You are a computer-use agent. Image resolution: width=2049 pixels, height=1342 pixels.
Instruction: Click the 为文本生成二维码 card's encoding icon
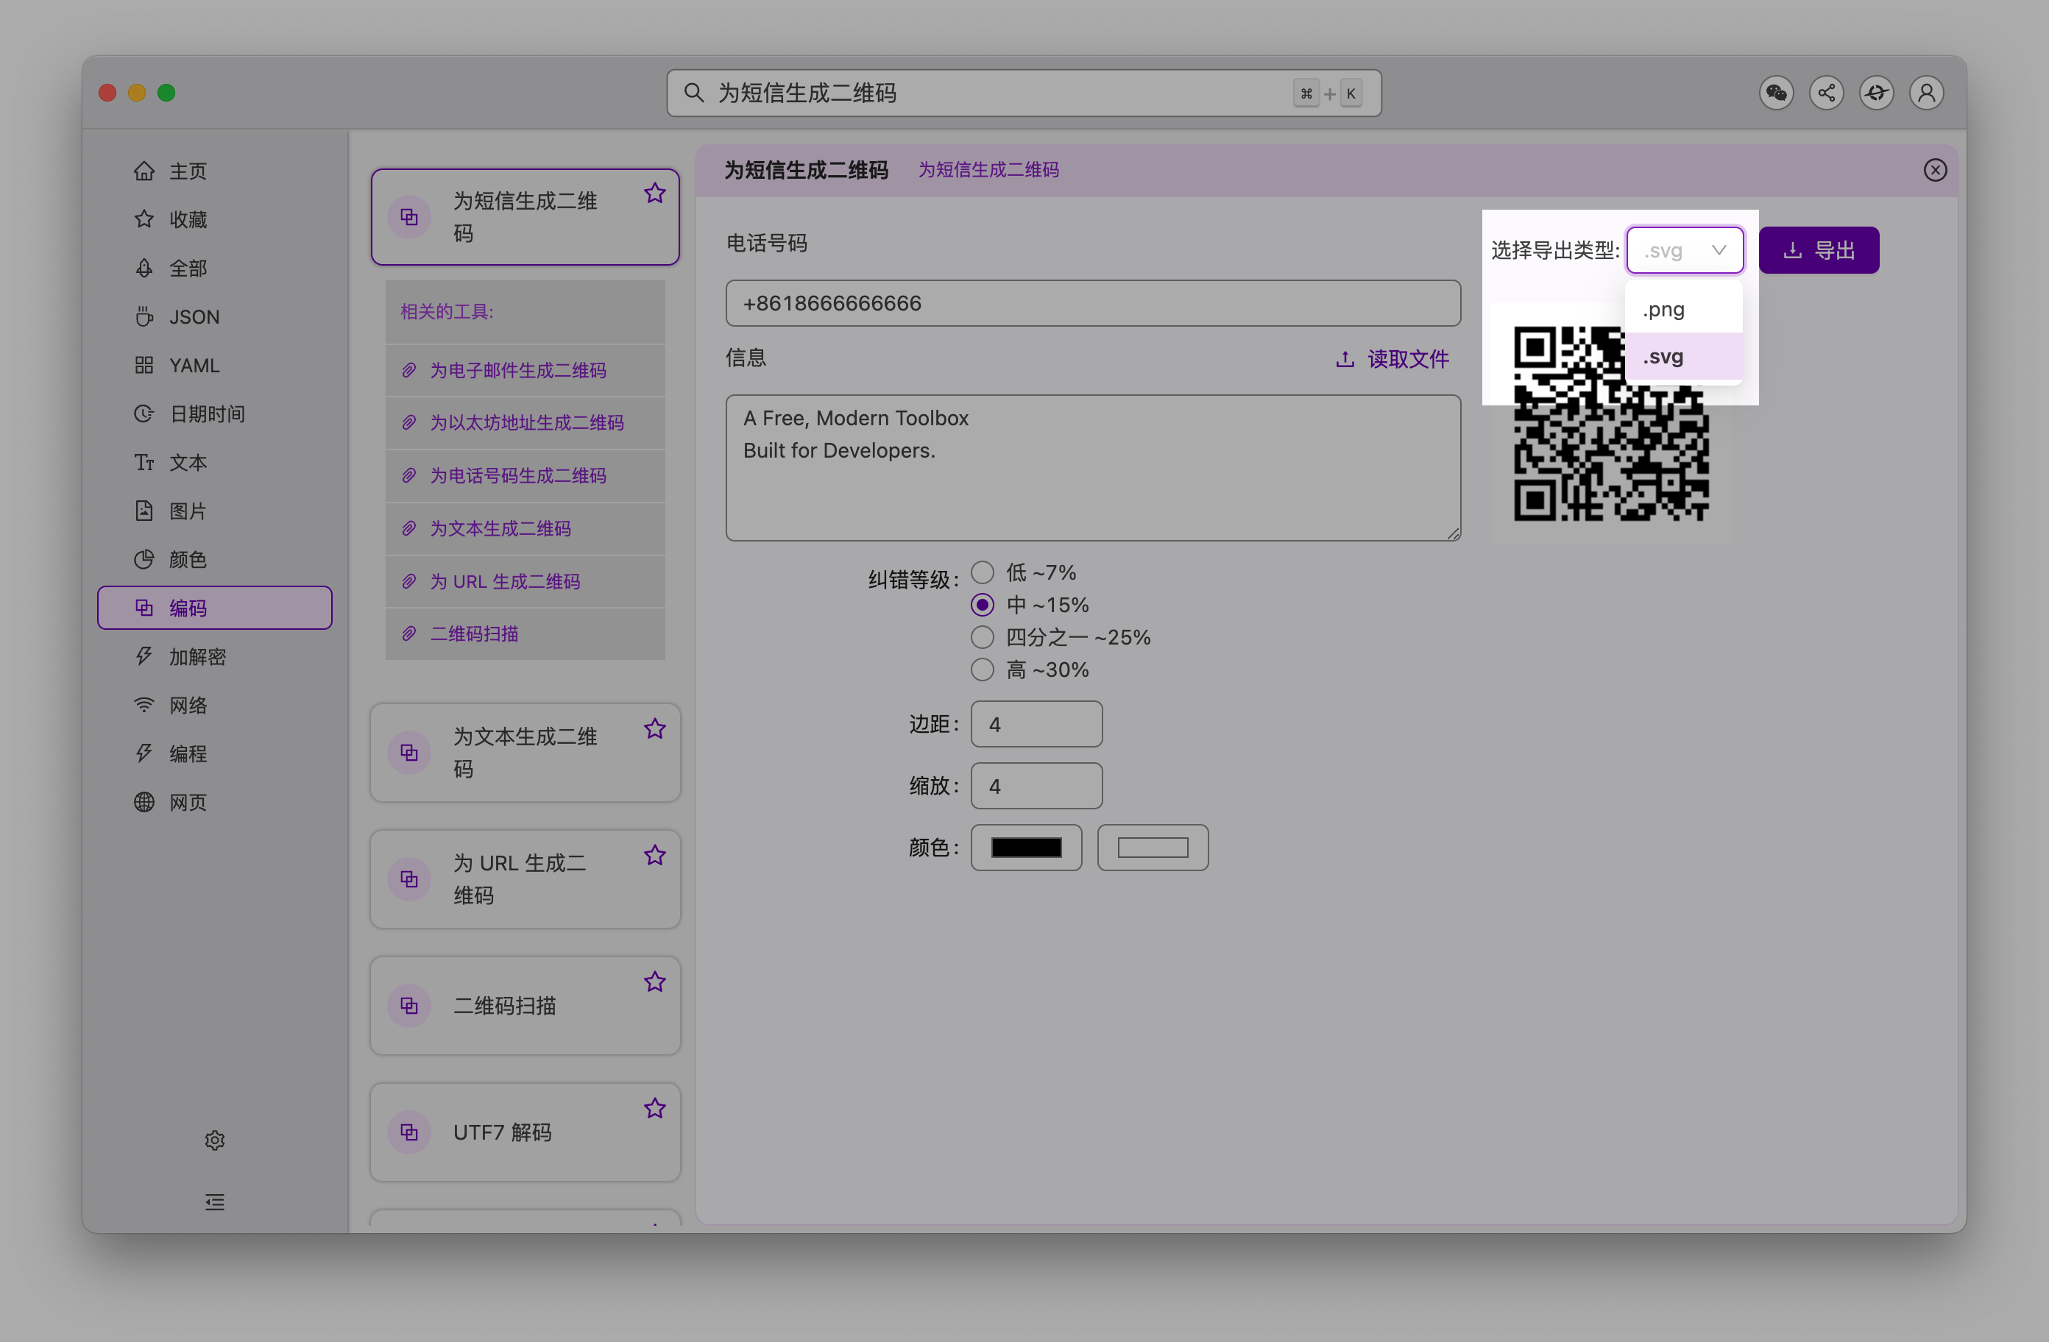pyautogui.click(x=409, y=753)
